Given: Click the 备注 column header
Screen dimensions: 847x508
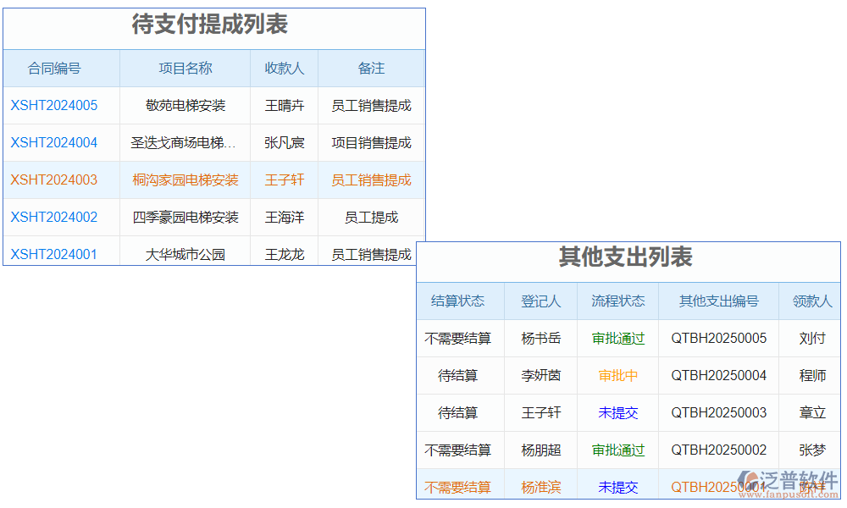Looking at the screenshot, I should tap(370, 69).
